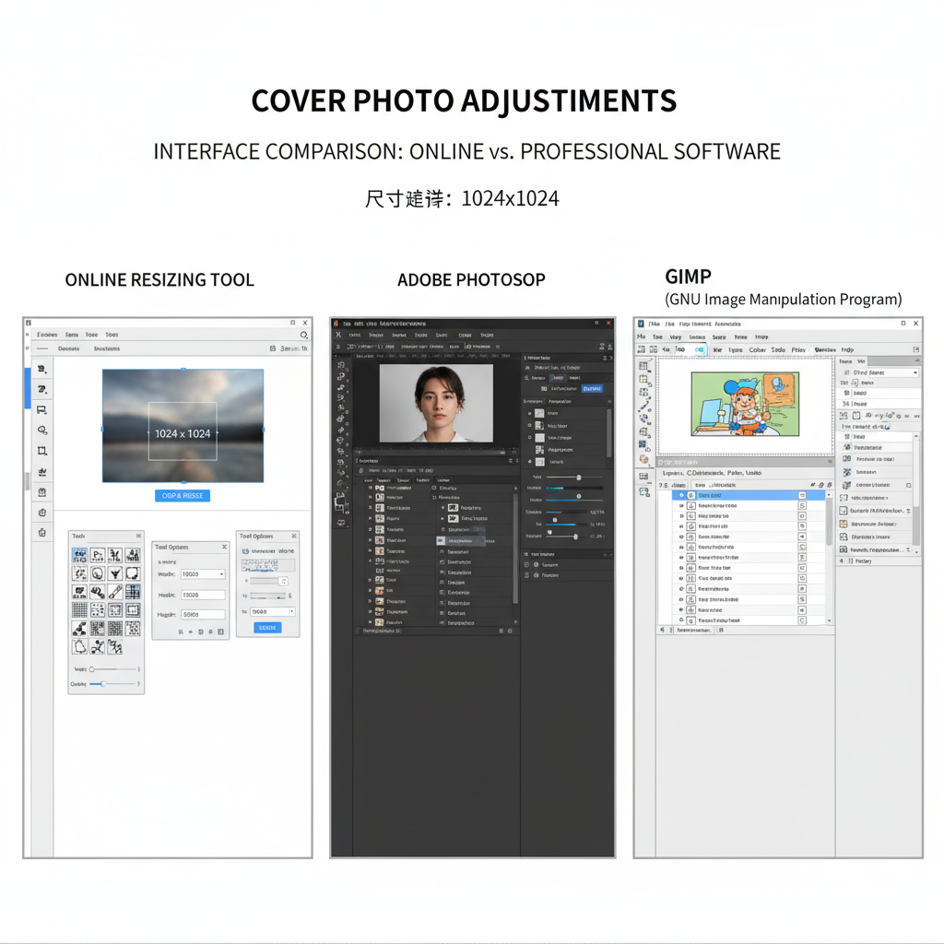
Task: Online tool: pick blue-lined table icon in Tools grid
Action: 133,592
